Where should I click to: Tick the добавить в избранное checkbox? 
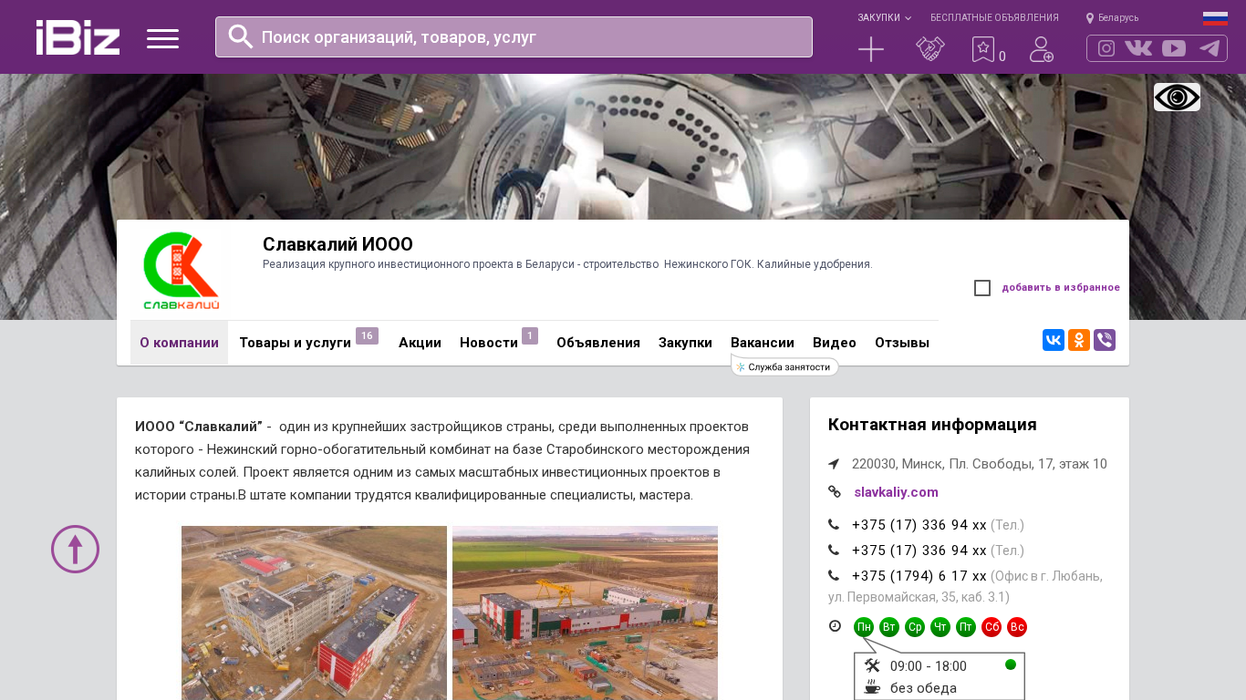click(982, 288)
